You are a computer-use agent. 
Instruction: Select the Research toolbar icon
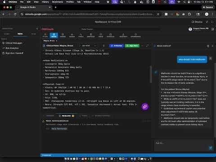click(123, 35)
